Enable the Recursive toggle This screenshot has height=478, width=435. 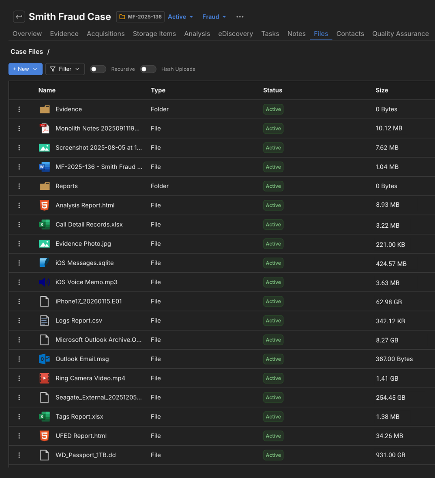point(98,69)
